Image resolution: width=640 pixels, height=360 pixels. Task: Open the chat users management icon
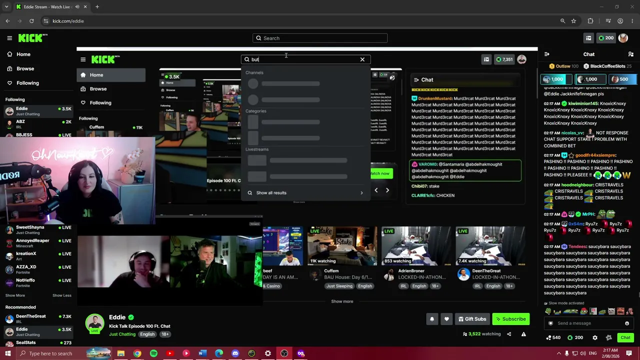pos(631,54)
